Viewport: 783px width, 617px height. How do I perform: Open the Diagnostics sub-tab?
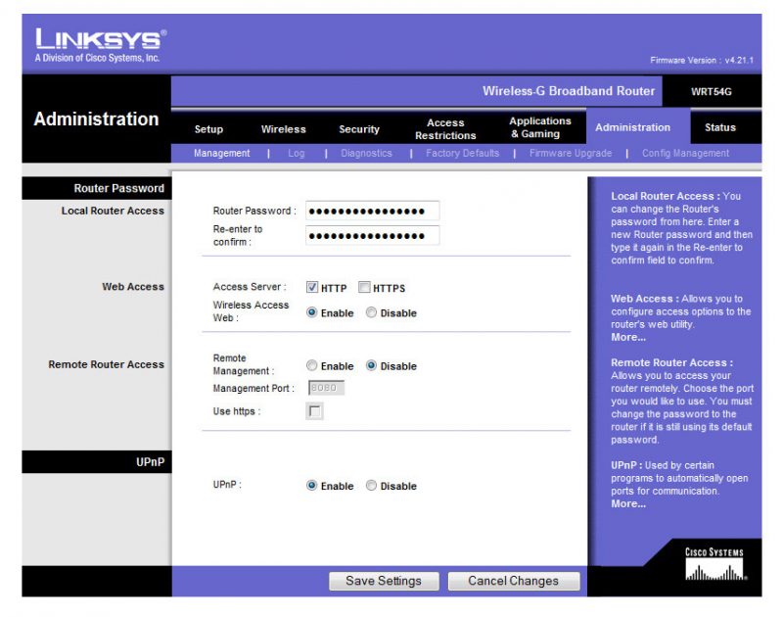(x=366, y=153)
